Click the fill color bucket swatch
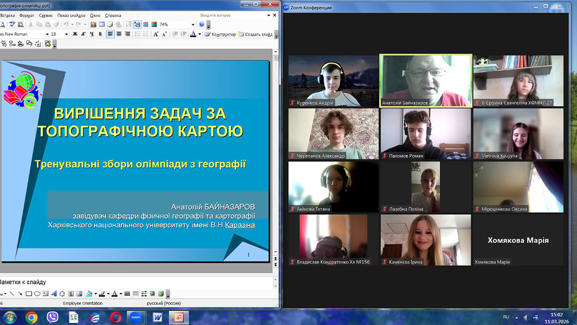Screen dimensions: 577x325 click(89, 294)
